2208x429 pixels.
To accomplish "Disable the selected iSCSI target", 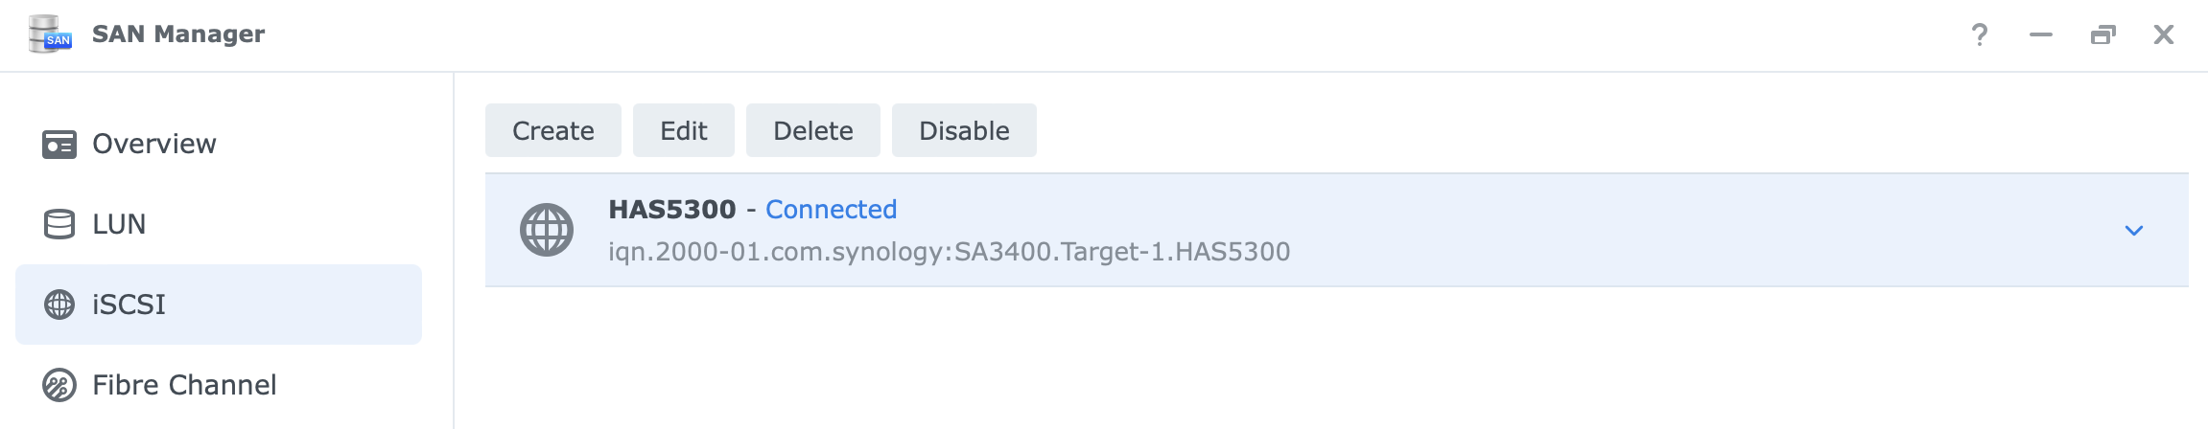I will pyautogui.click(x=964, y=130).
